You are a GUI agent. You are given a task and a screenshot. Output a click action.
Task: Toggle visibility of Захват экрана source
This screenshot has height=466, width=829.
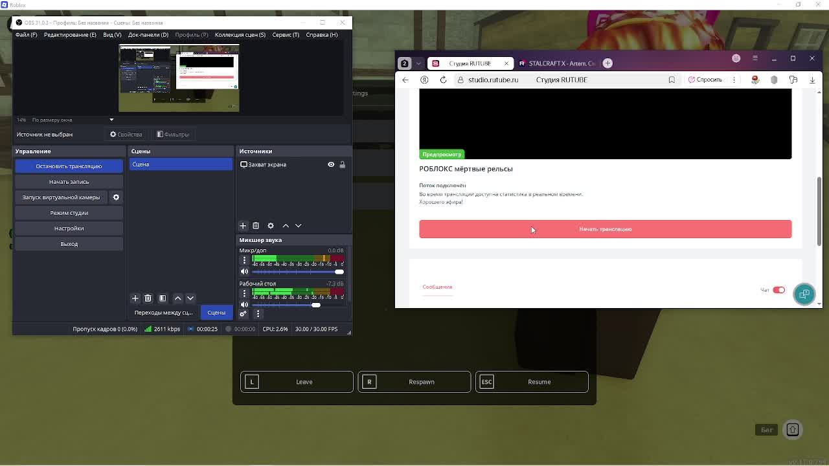coord(331,164)
